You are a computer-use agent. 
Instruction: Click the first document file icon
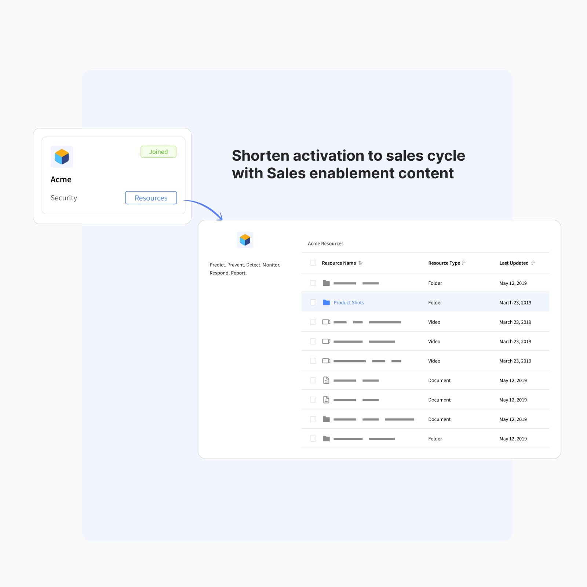click(x=326, y=380)
